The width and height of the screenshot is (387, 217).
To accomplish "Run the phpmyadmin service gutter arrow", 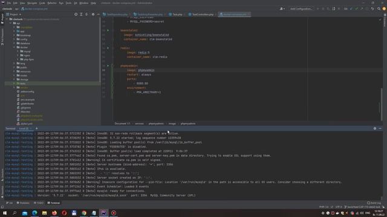I will 108,66.
